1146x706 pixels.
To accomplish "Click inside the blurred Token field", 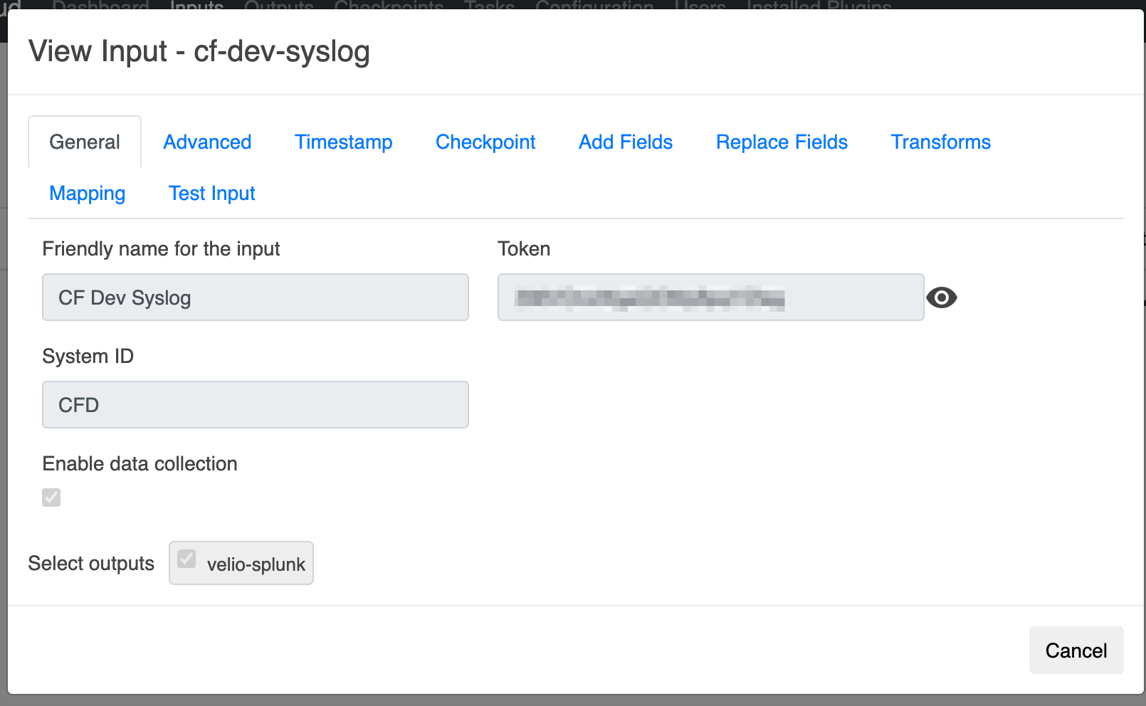I will [710, 297].
